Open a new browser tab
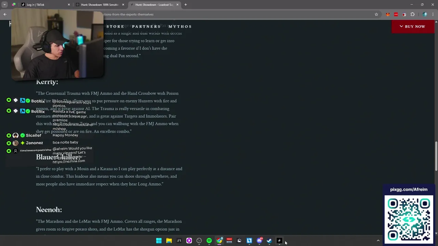 [185, 5]
